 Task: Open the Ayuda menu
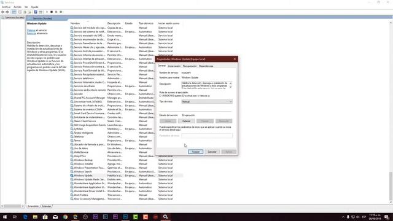[x=34, y=7]
